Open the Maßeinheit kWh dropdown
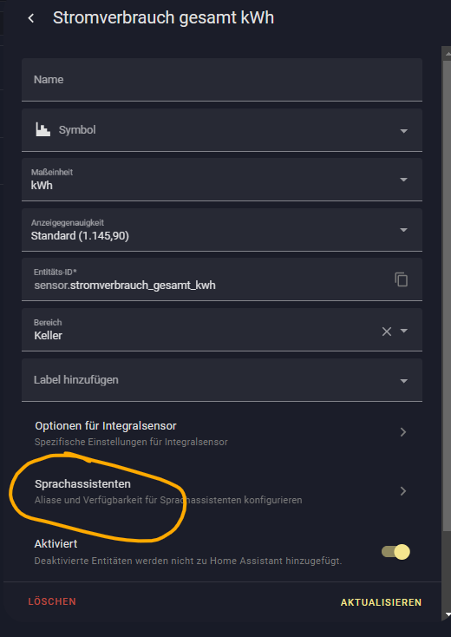 coord(222,179)
